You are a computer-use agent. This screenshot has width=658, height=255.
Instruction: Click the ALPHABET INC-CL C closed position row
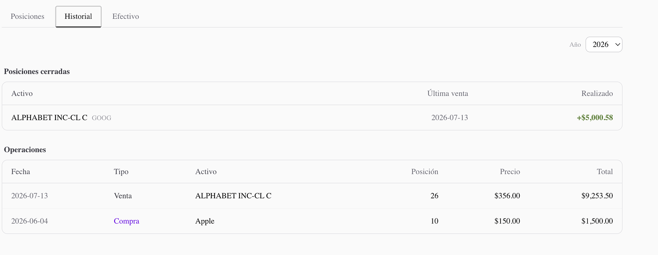pyautogui.click(x=312, y=117)
